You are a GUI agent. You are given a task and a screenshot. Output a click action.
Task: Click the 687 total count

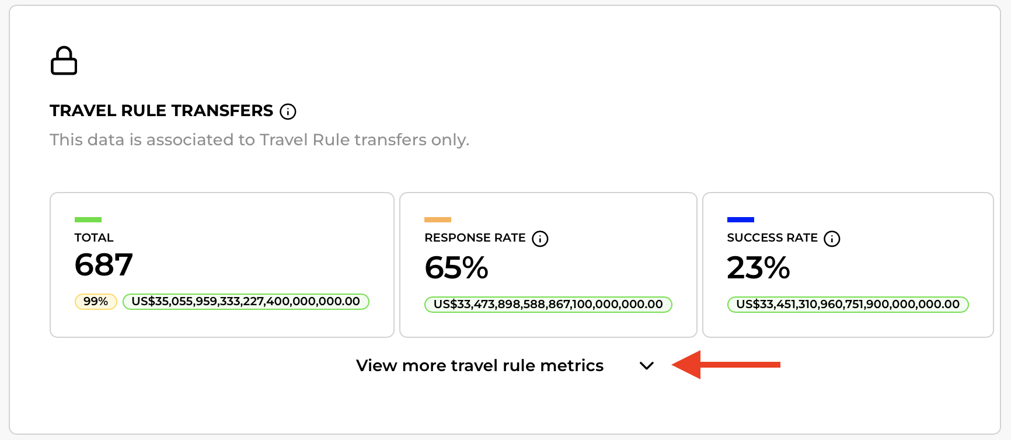tap(104, 265)
